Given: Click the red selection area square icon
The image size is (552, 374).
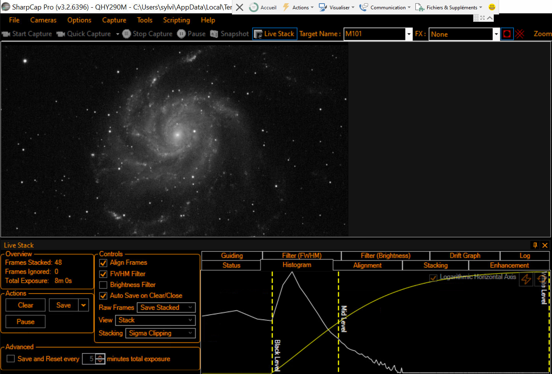Looking at the screenshot, I should point(507,34).
